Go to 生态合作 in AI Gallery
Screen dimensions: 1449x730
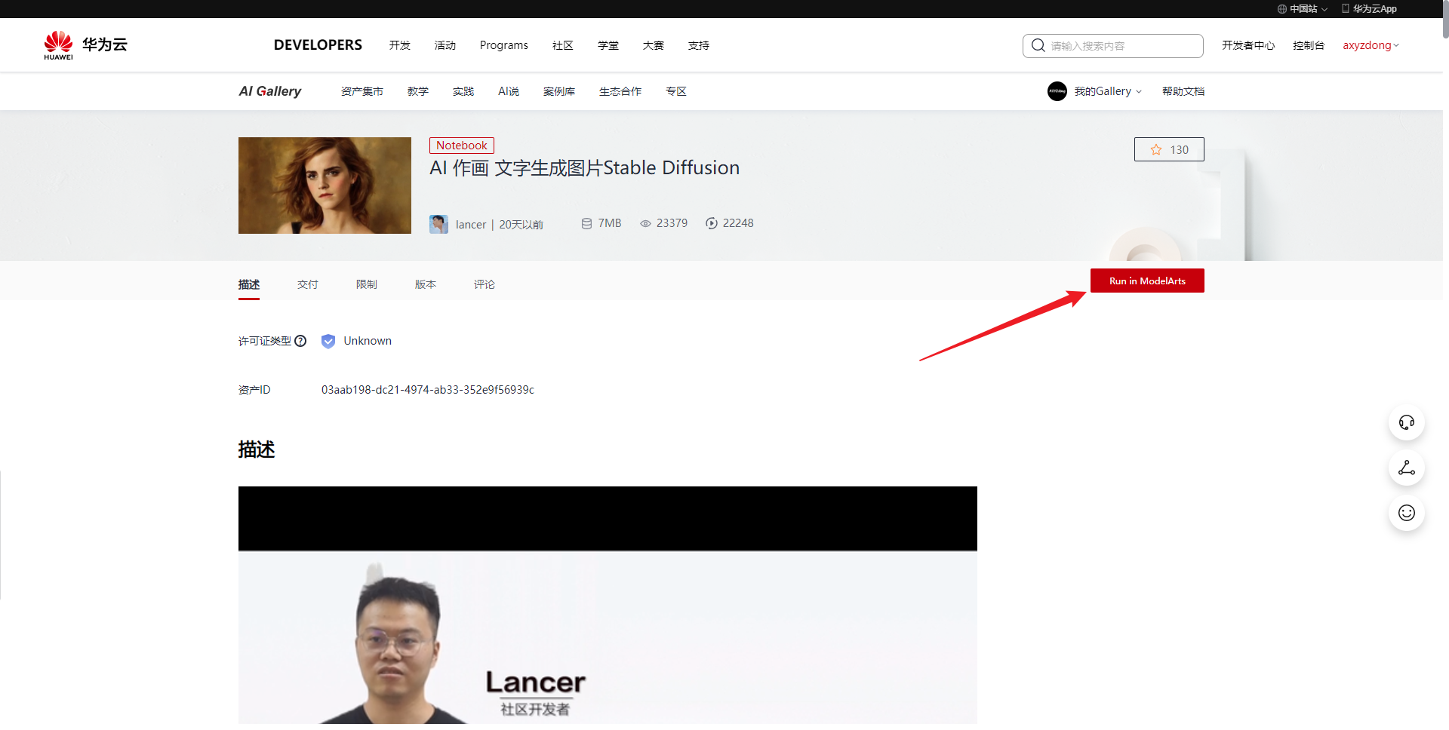pyautogui.click(x=620, y=91)
